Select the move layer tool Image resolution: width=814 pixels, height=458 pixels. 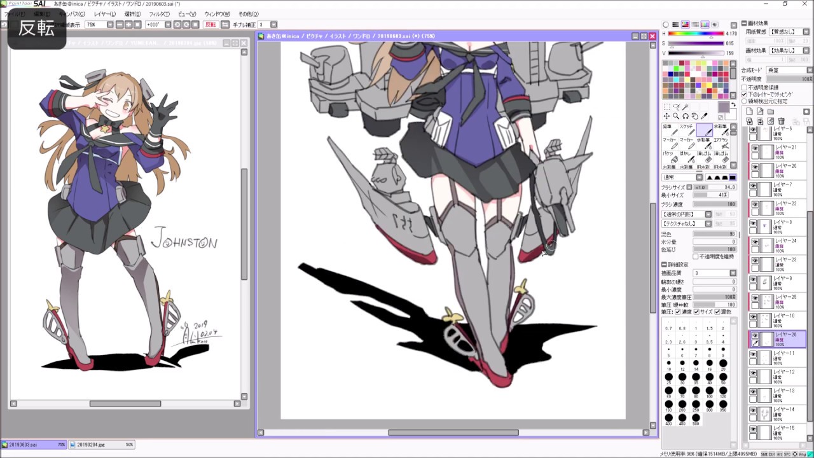pyautogui.click(x=666, y=116)
